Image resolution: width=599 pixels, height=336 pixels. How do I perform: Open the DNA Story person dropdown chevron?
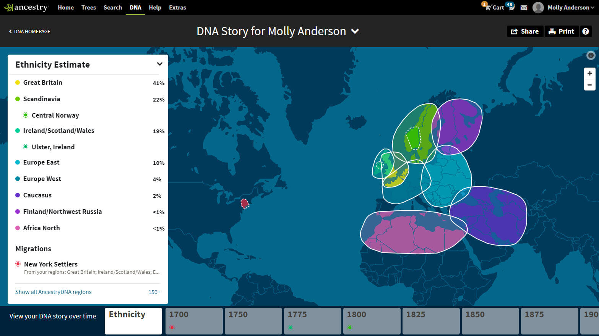pos(355,31)
